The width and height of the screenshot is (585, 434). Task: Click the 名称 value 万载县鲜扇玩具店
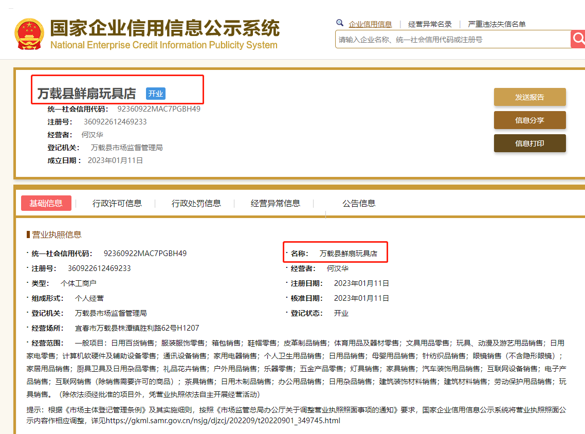point(348,254)
